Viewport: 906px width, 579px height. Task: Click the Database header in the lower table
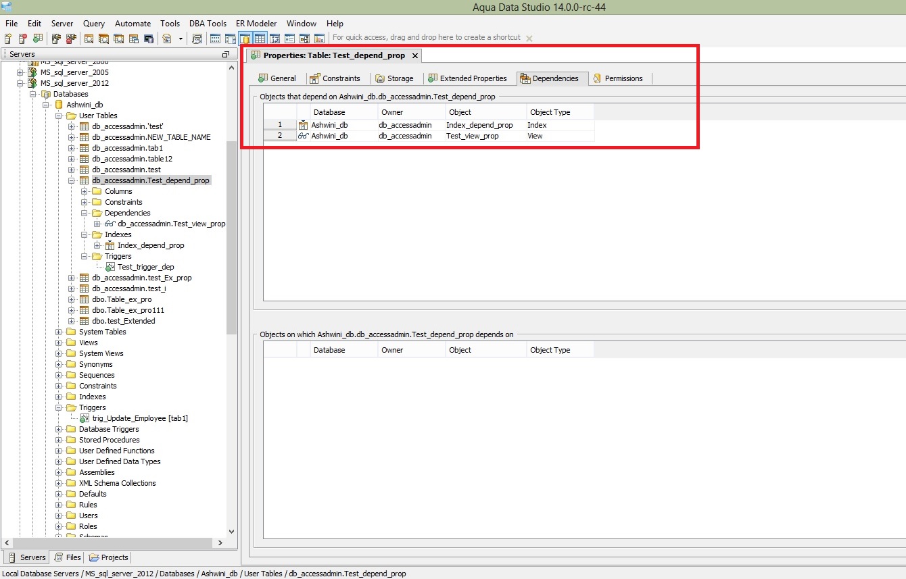coord(344,350)
